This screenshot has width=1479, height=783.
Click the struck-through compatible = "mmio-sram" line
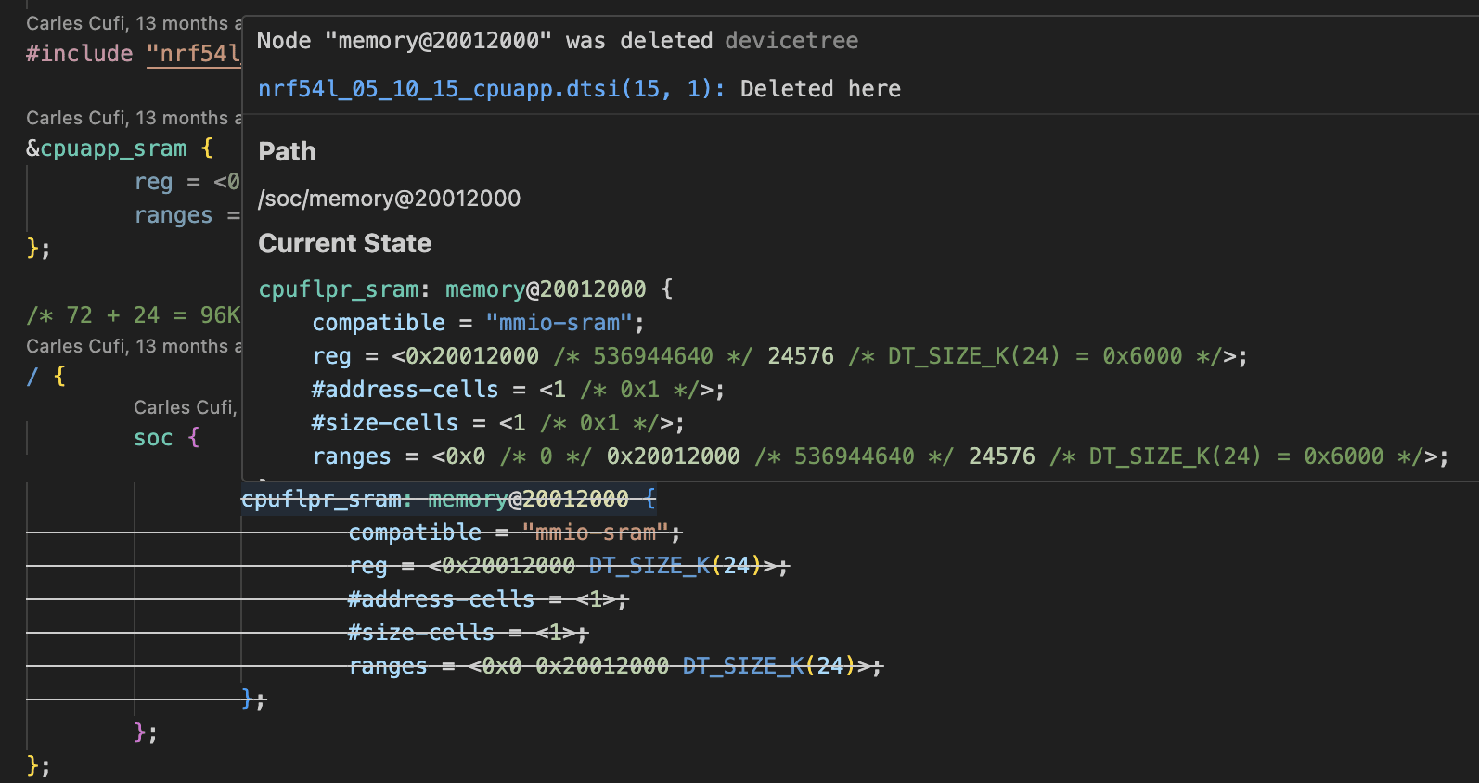pos(515,533)
